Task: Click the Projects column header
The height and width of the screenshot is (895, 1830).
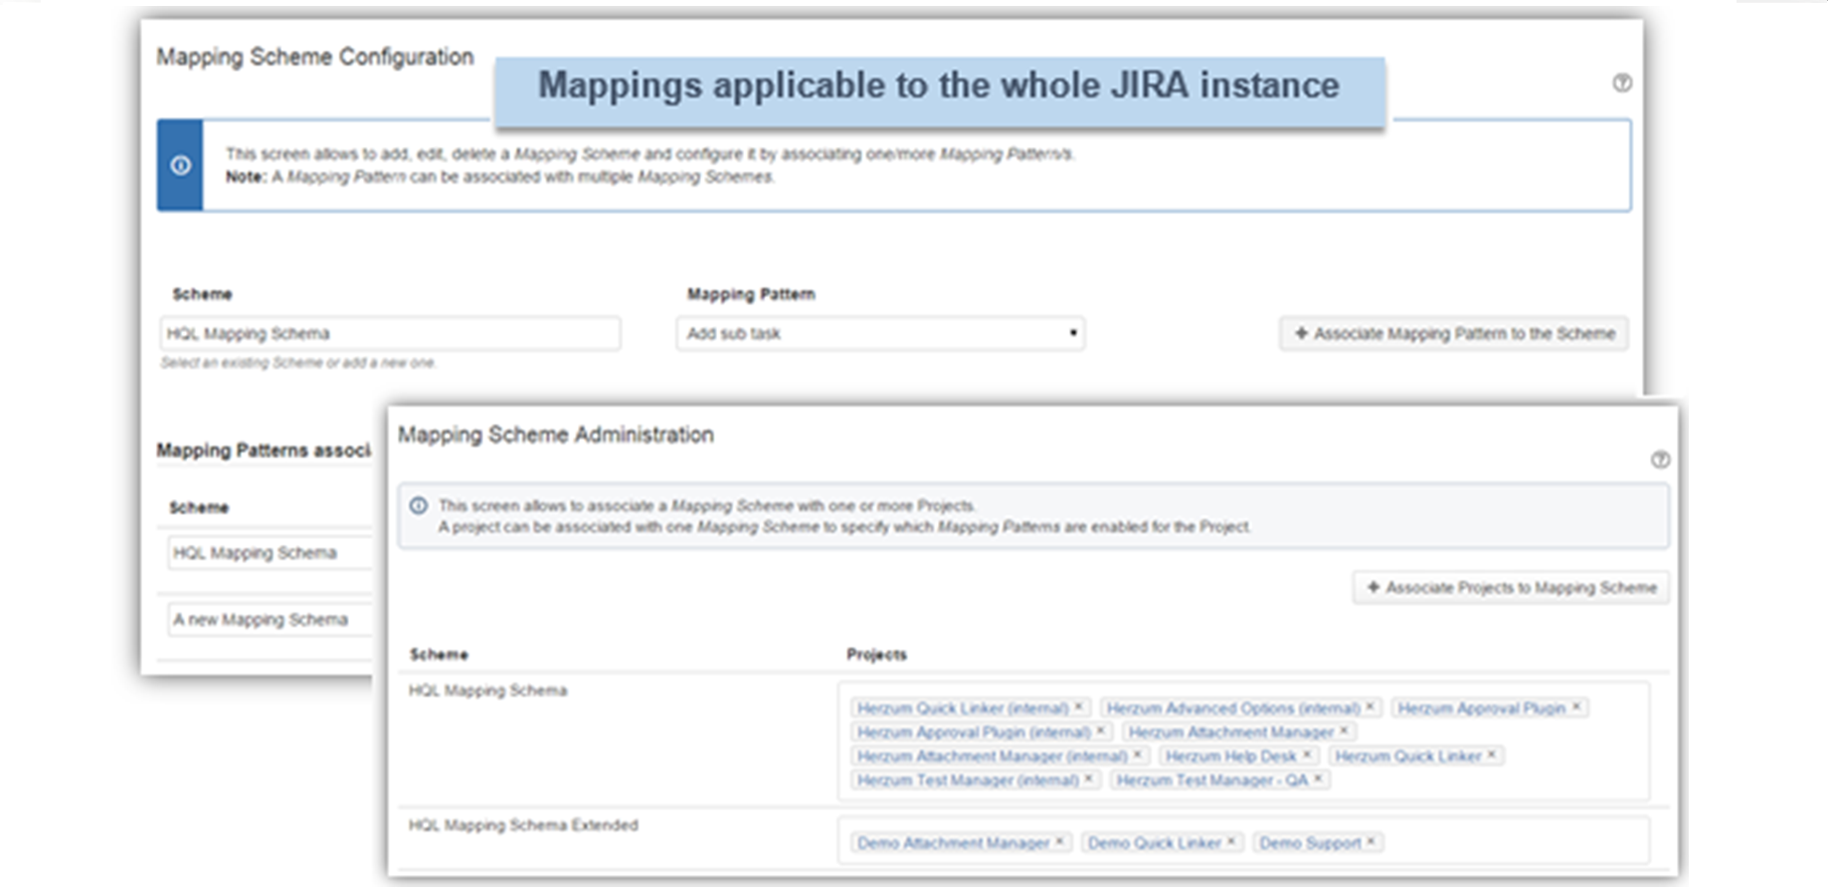Action: pyautogui.click(x=876, y=654)
